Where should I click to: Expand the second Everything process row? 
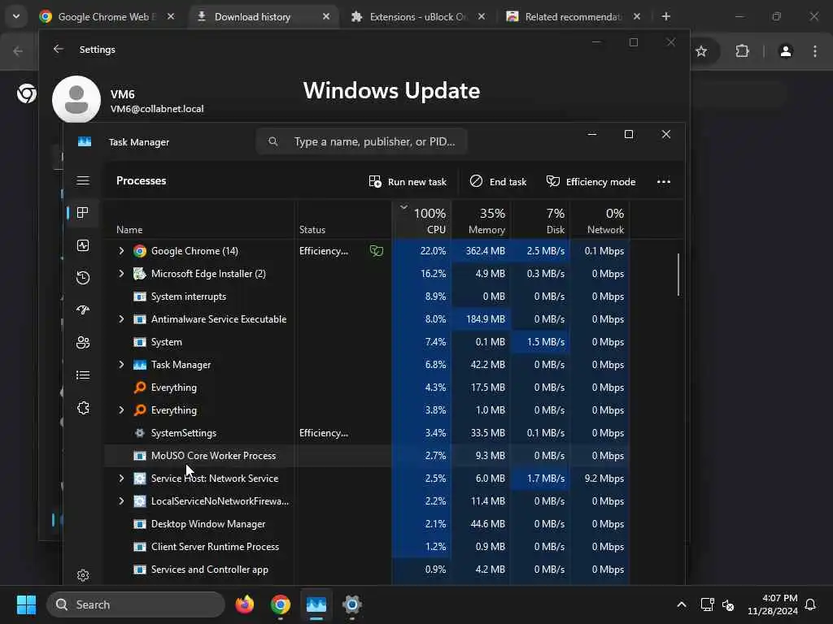pyautogui.click(x=121, y=410)
